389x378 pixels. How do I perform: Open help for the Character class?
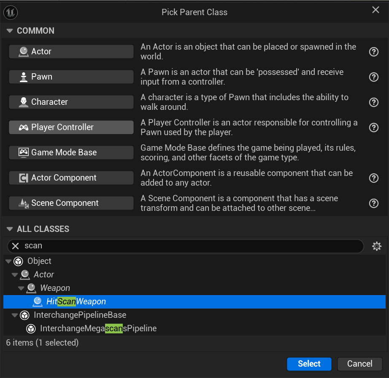(x=373, y=102)
